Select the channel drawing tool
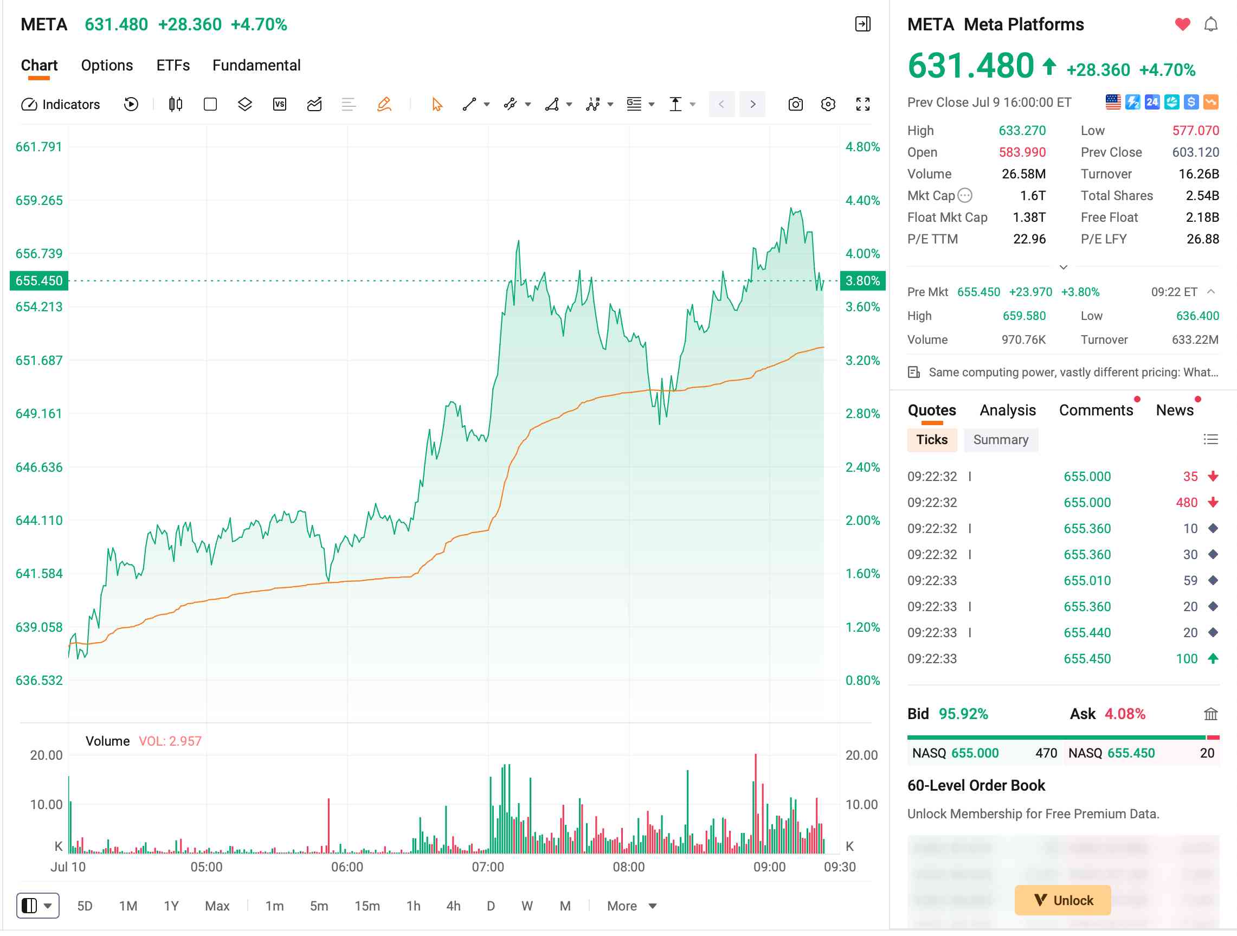Image resolution: width=1237 pixels, height=936 pixels. pyautogui.click(x=510, y=105)
